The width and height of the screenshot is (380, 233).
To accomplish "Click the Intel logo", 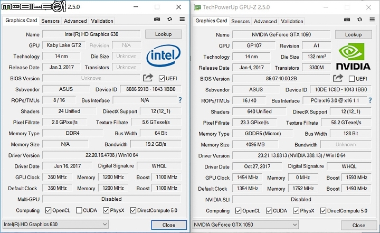I will 163,55.
